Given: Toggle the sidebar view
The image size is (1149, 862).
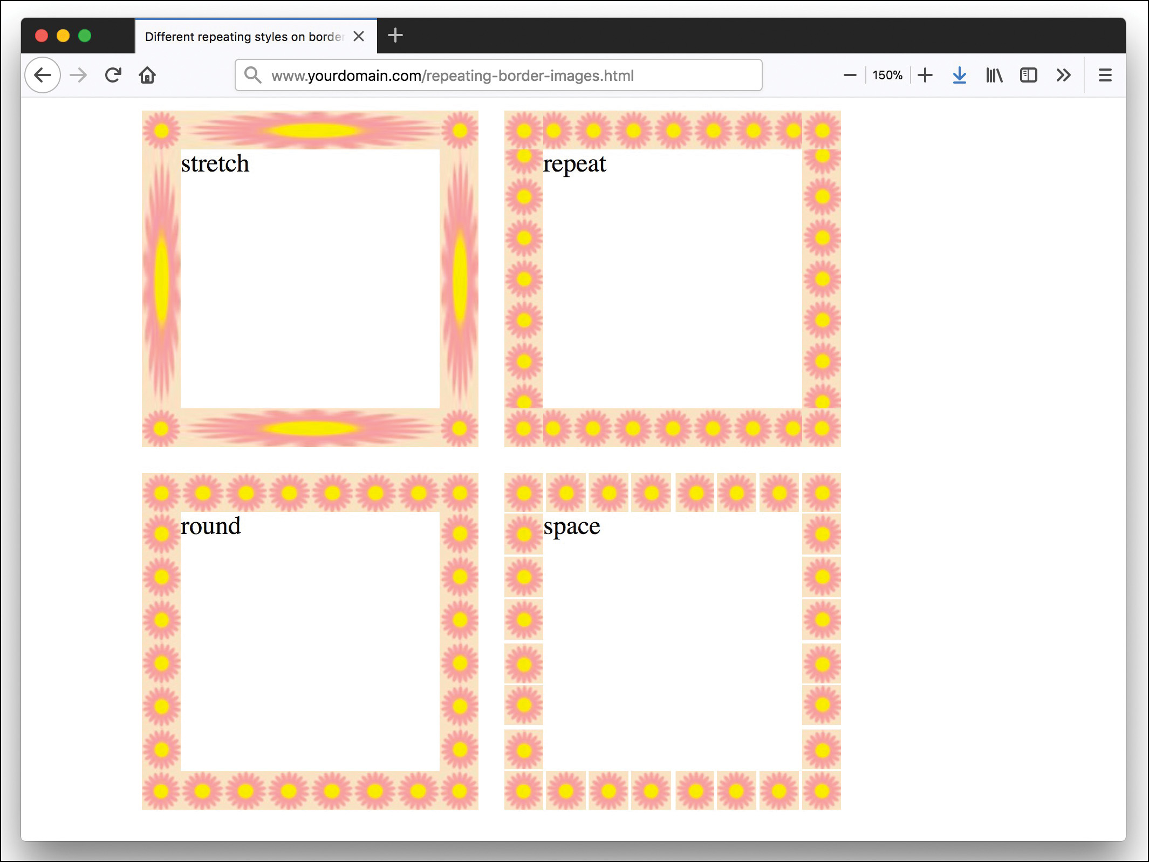Looking at the screenshot, I should [x=1029, y=75].
